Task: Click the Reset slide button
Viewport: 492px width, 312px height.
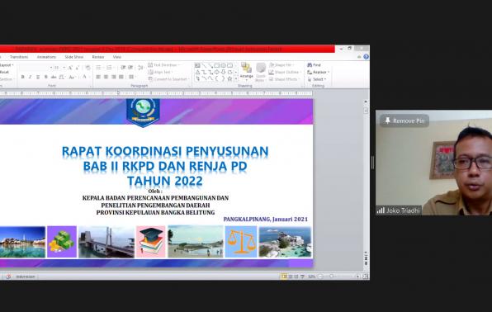Action: (x=4, y=72)
